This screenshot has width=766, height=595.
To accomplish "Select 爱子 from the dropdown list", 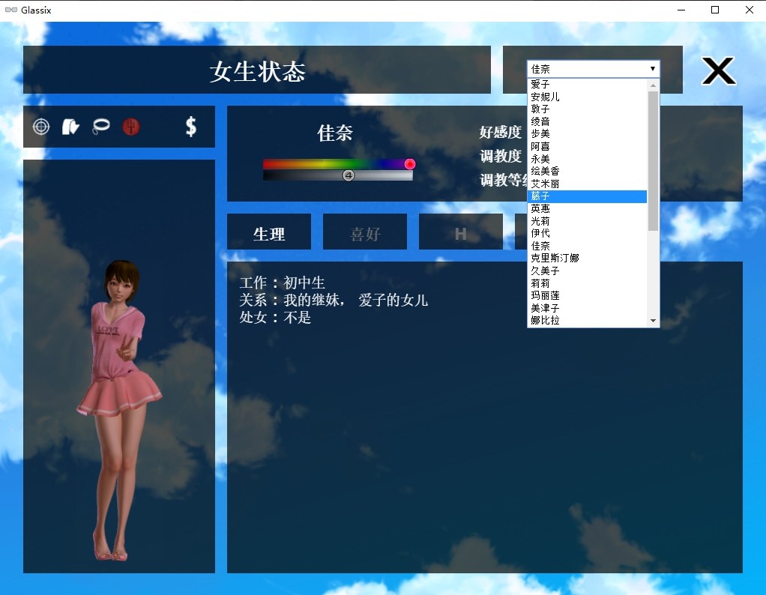I will tap(587, 85).
